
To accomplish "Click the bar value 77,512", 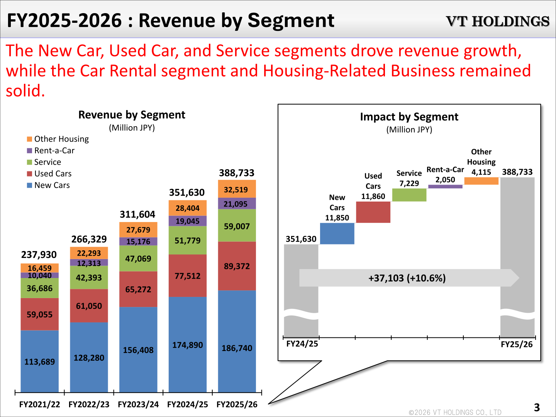I will (188, 276).
